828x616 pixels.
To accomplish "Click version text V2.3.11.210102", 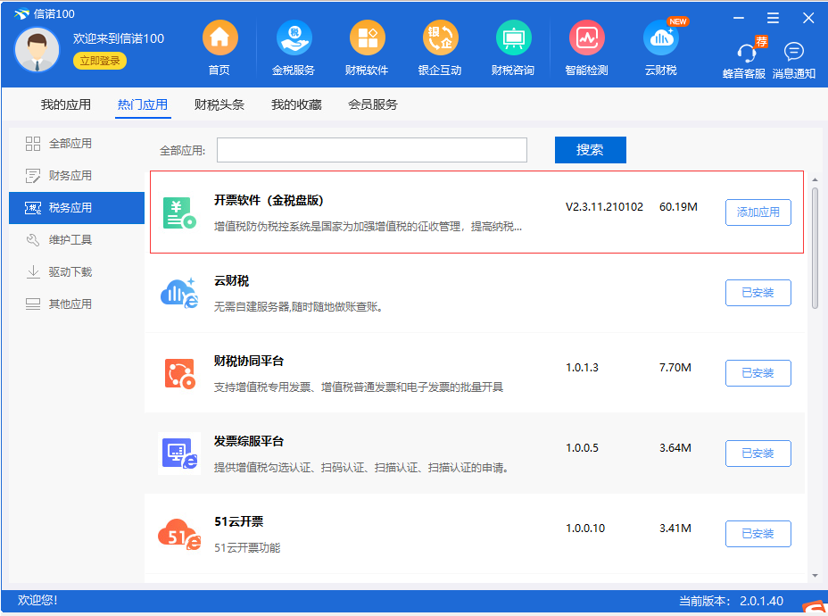I will click(x=604, y=207).
